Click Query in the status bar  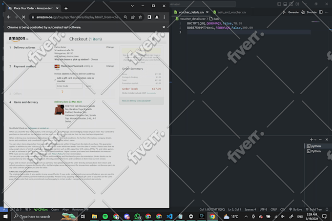55,210
